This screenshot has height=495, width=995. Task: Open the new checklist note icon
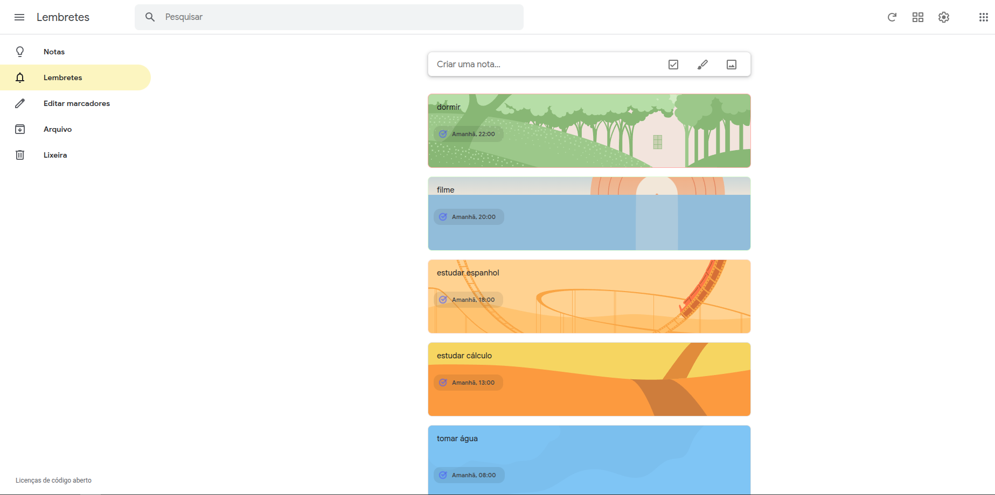pos(673,64)
